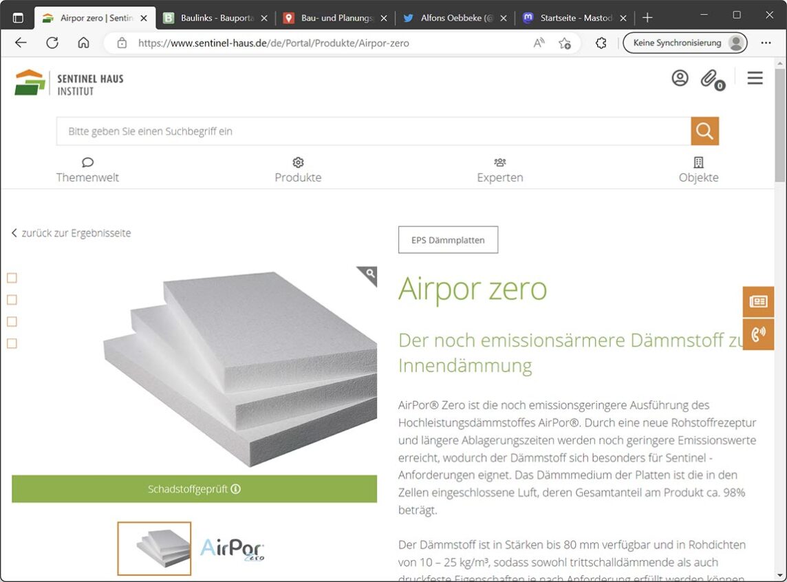The width and height of the screenshot is (787, 582).
Task: Switch to Startseite - Mastodon tab
Action: coord(576,18)
